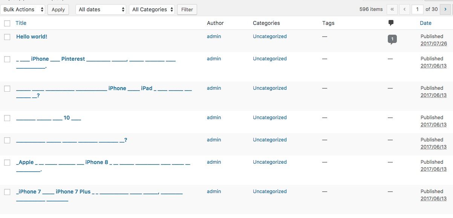Click the current page number input field
Image resolution: width=453 pixels, height=218 pixels.
[417, 9]
